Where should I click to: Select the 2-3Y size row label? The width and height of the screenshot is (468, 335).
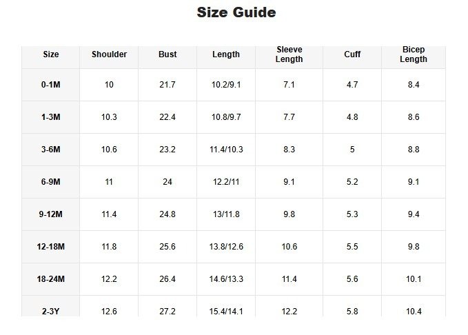51,311
